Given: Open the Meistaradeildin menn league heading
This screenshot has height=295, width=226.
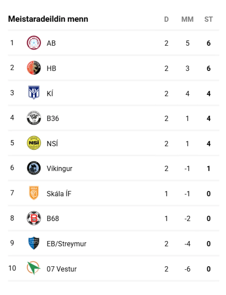Looking at the screenshot, I should point(48,19).
